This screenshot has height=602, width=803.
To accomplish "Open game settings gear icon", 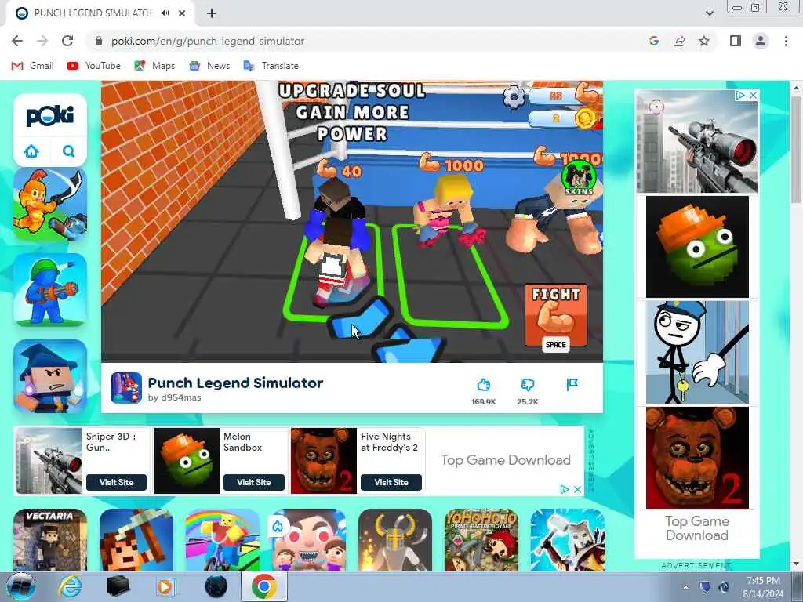I will pos(514,96).
